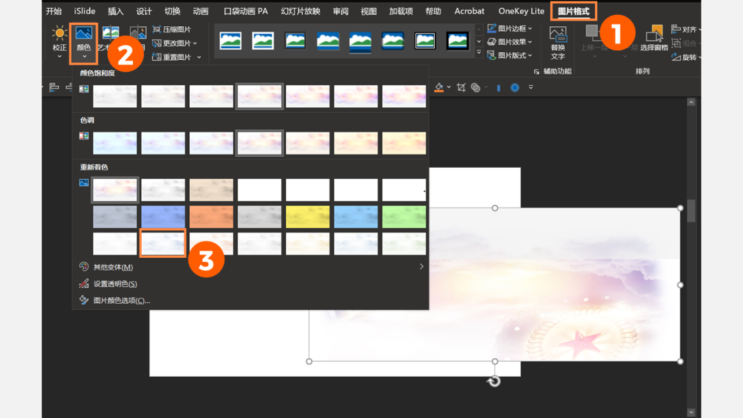
Task: Choose the first picture style thumbnail in gallery
Action: 230,41
